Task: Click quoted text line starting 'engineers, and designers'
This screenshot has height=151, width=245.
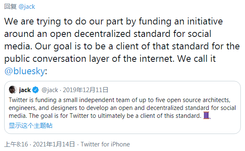Action: (122, 108)
